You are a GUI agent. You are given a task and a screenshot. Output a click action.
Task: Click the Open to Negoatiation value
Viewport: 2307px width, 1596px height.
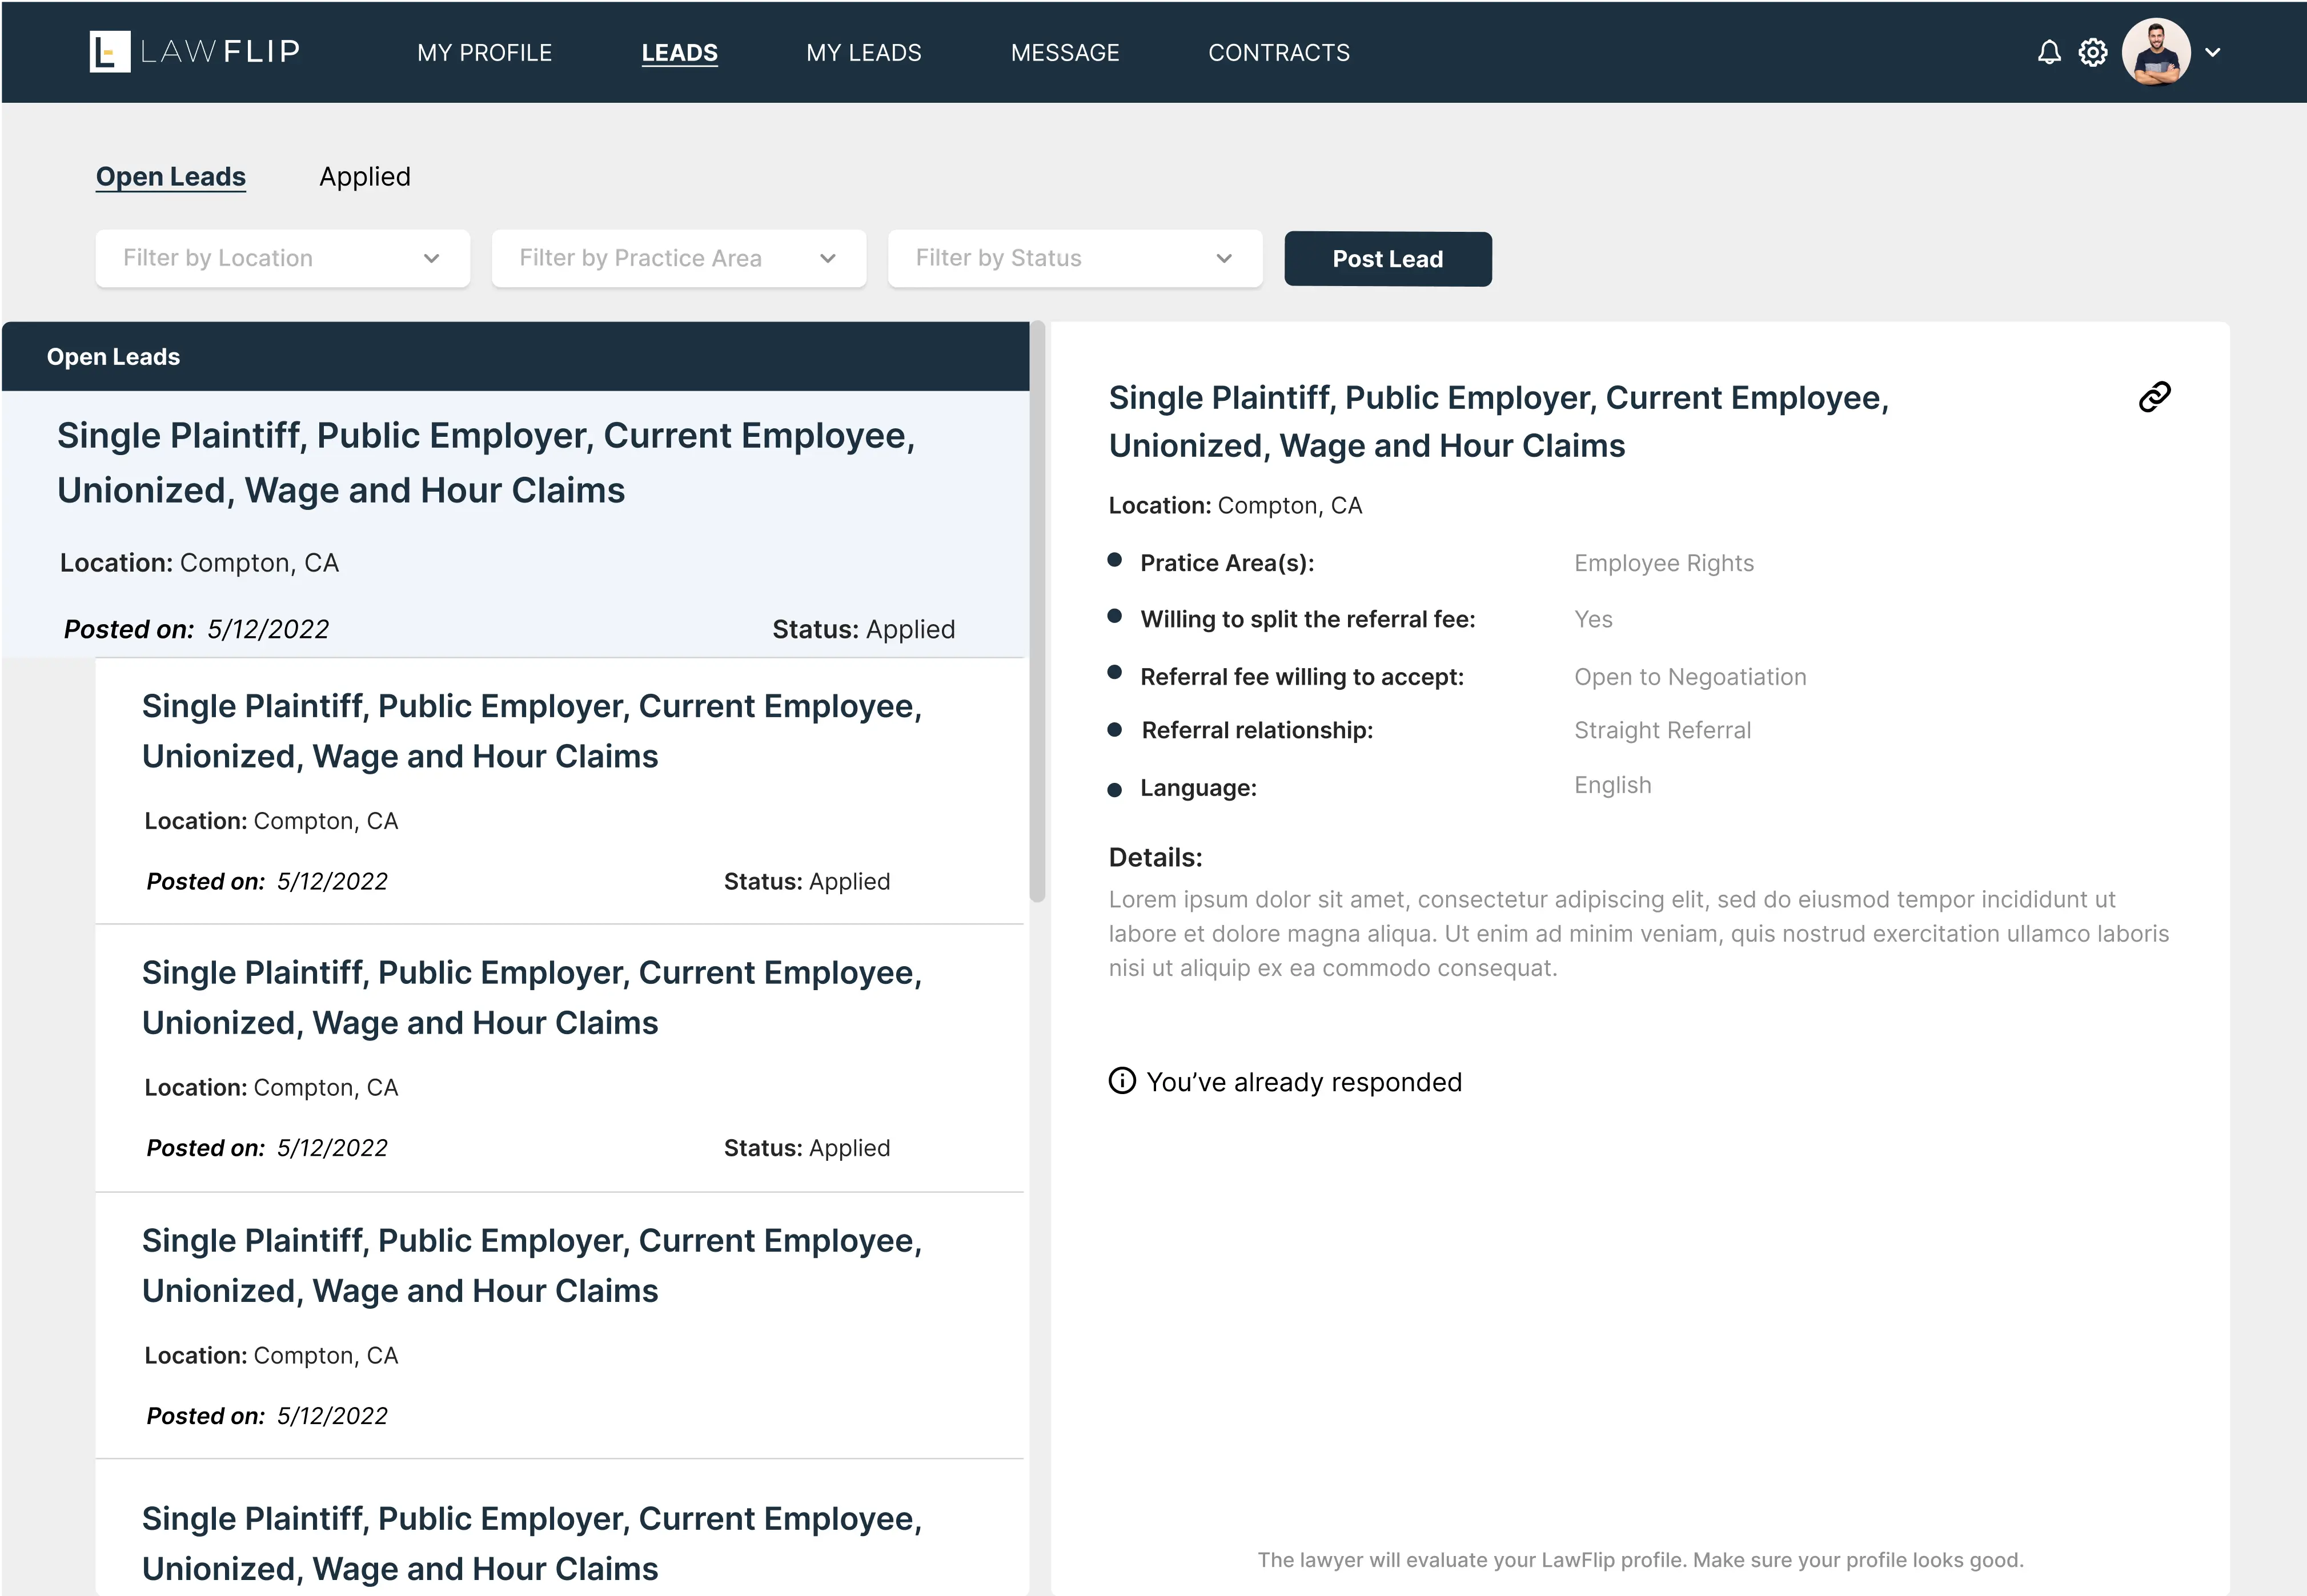1690,677
